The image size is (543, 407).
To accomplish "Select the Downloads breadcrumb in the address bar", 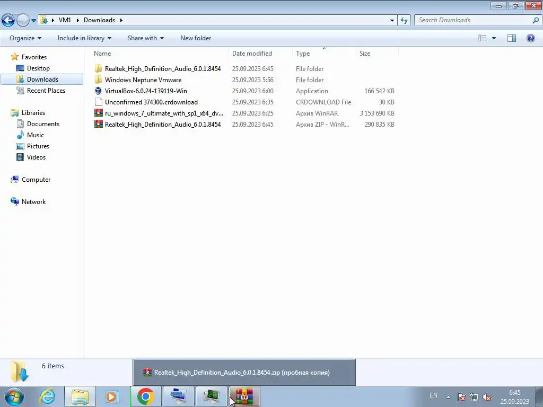I will point(99,20).
